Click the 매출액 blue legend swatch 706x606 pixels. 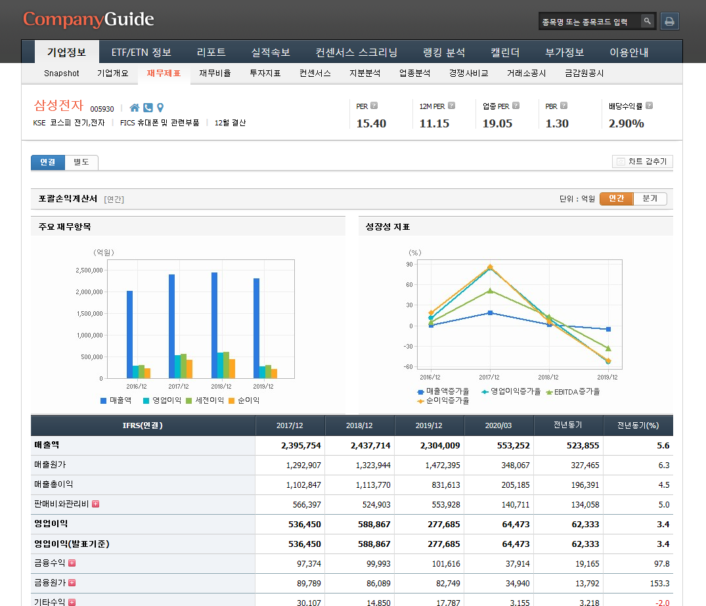click(x=104, y=400)
